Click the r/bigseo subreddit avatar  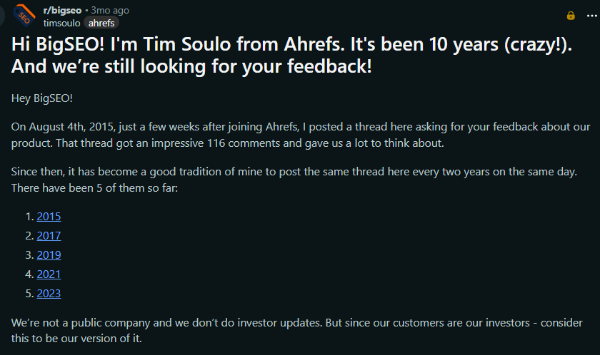coord(25,15)
